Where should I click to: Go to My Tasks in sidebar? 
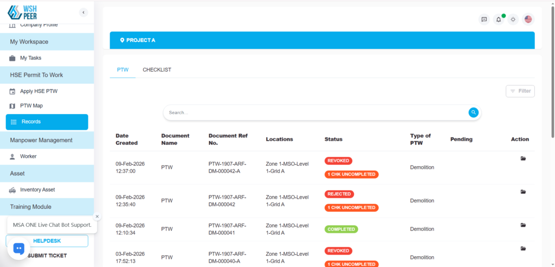30,58
